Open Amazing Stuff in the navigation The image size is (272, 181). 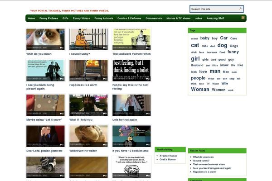(215, 18)
